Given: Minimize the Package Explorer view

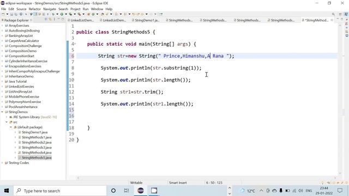Looking at the screenshot, I should click(58, 19).
